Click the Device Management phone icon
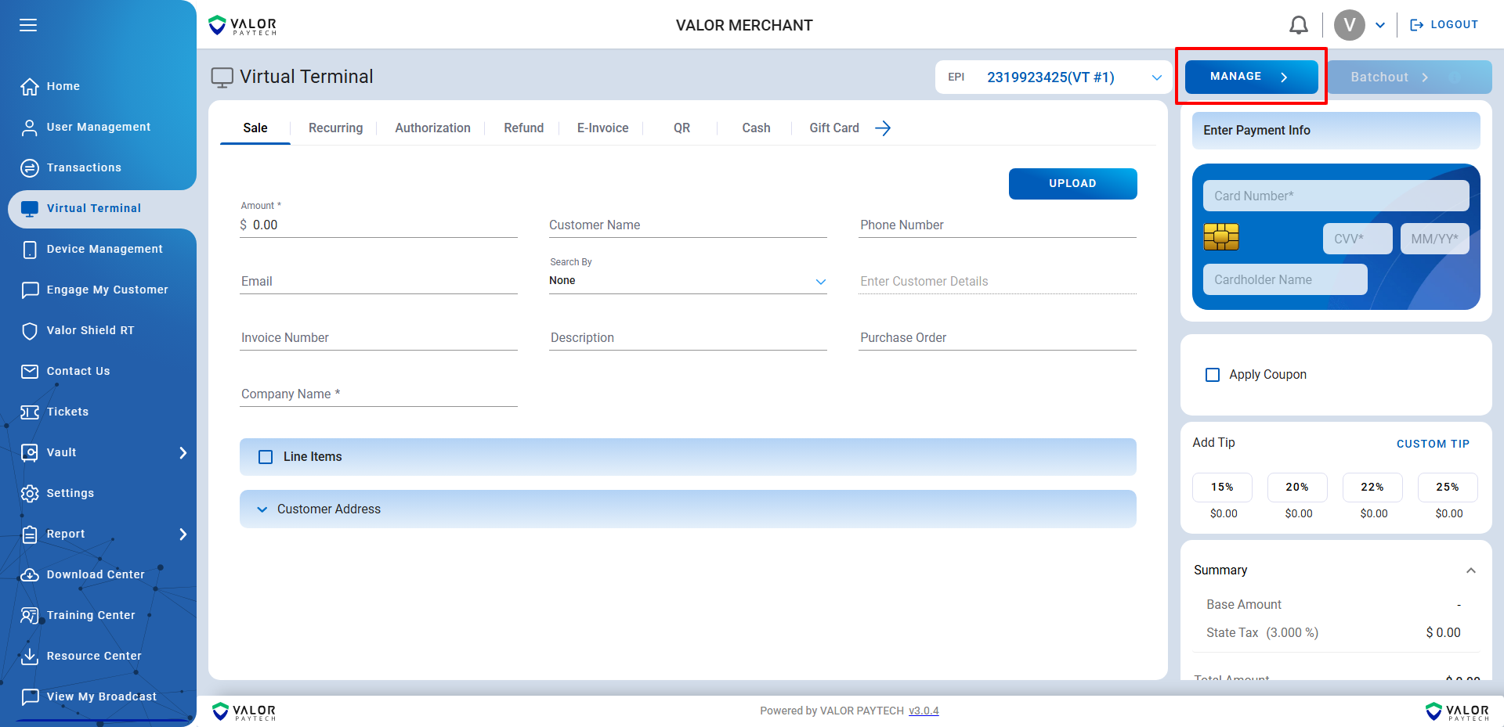Screen dimensions: 1504x727 [x=30, y=250]
